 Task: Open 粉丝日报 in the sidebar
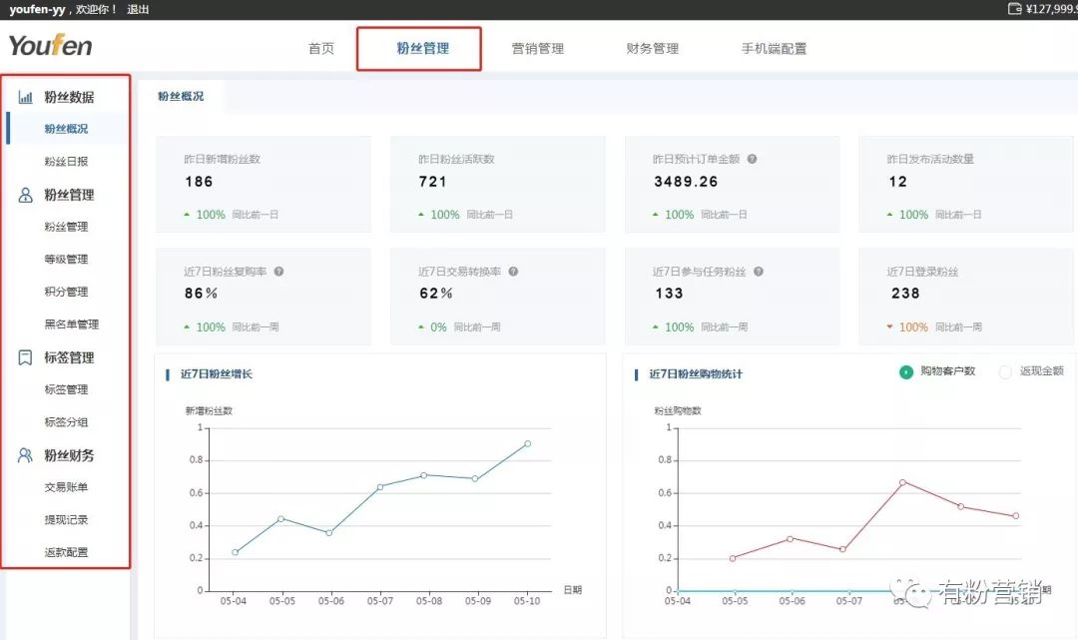(66, 162)
